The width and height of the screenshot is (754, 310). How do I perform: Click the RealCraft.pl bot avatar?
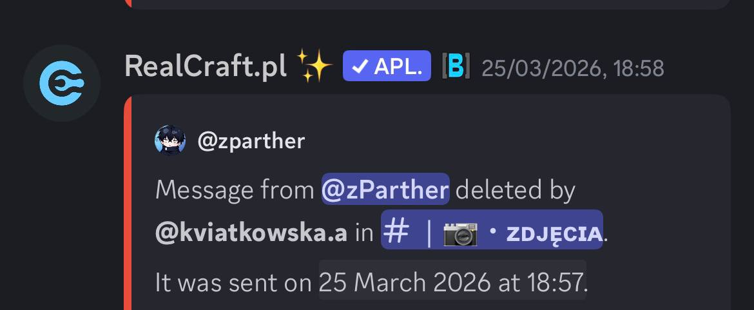[x=62, y=83]
